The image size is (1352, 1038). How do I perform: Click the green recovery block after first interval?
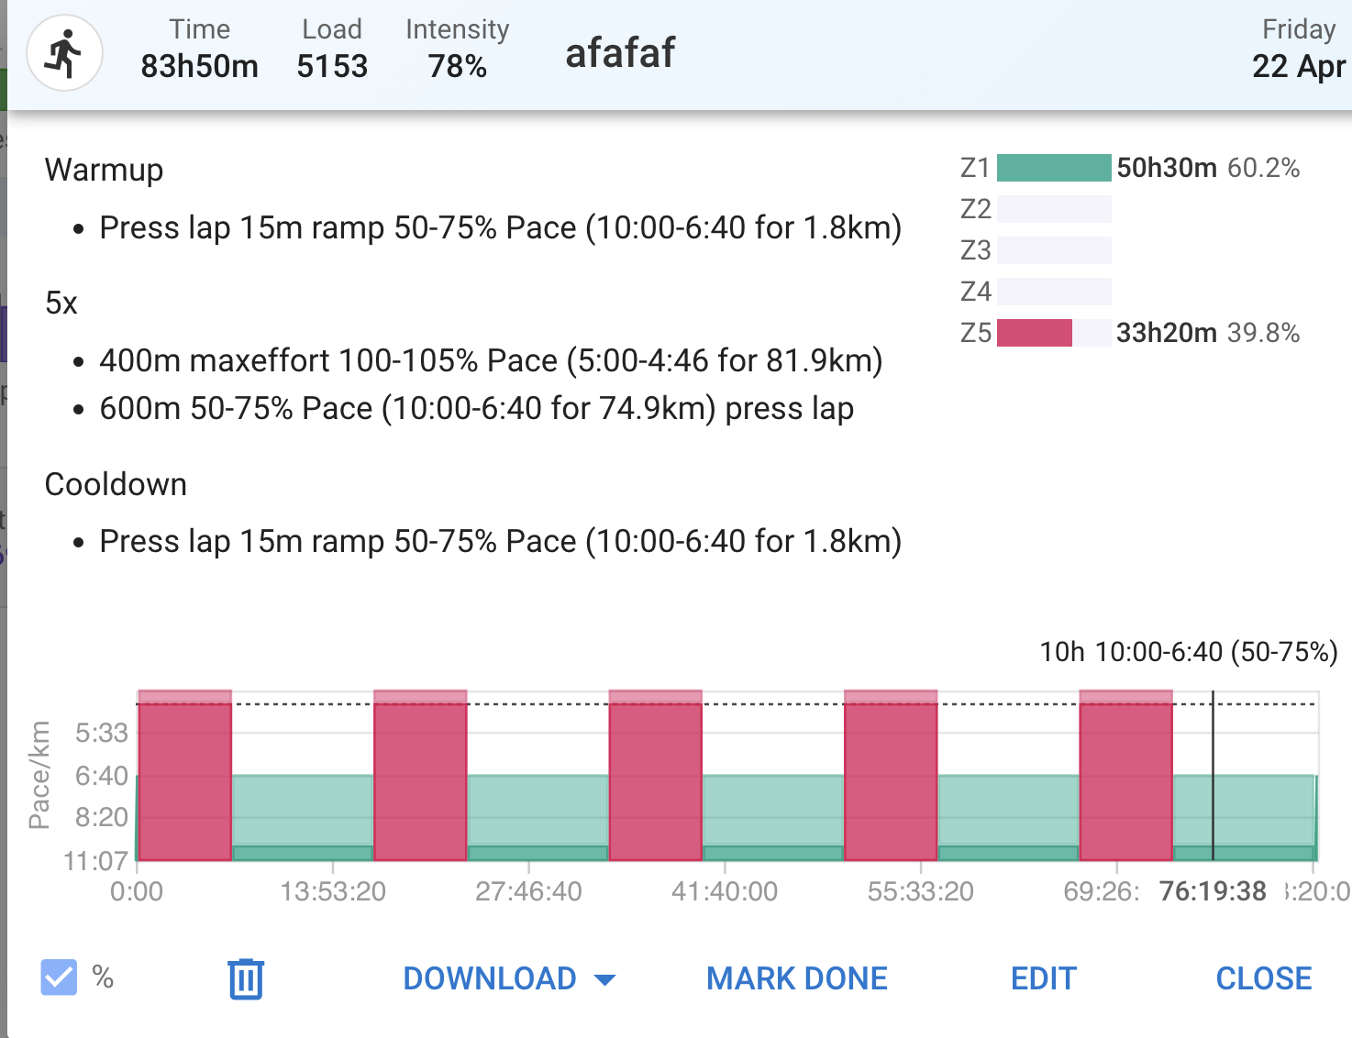tap(303, 818)
